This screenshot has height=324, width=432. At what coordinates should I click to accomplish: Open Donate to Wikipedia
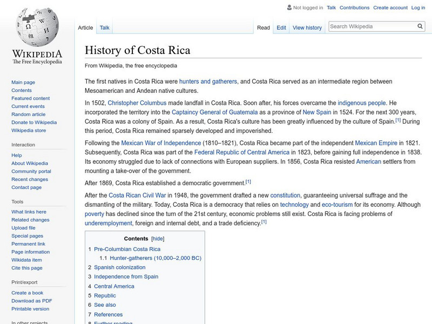tap(35, 122)
